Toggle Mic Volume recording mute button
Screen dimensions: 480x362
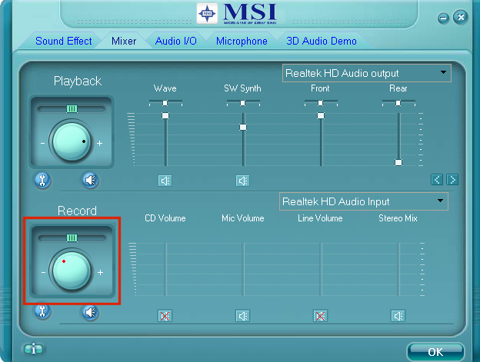(x=242, y=315)
